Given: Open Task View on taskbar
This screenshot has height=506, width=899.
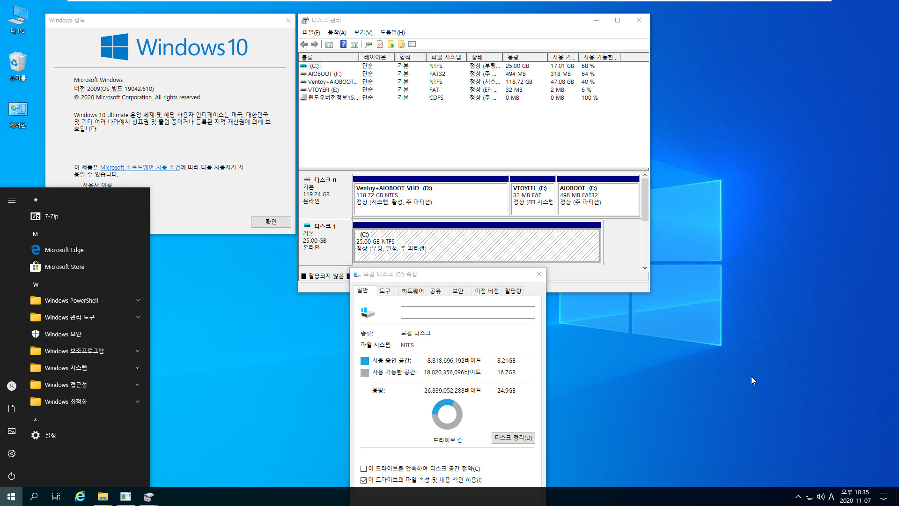Looking at the screenshot, I should click(x=56, y=497).
